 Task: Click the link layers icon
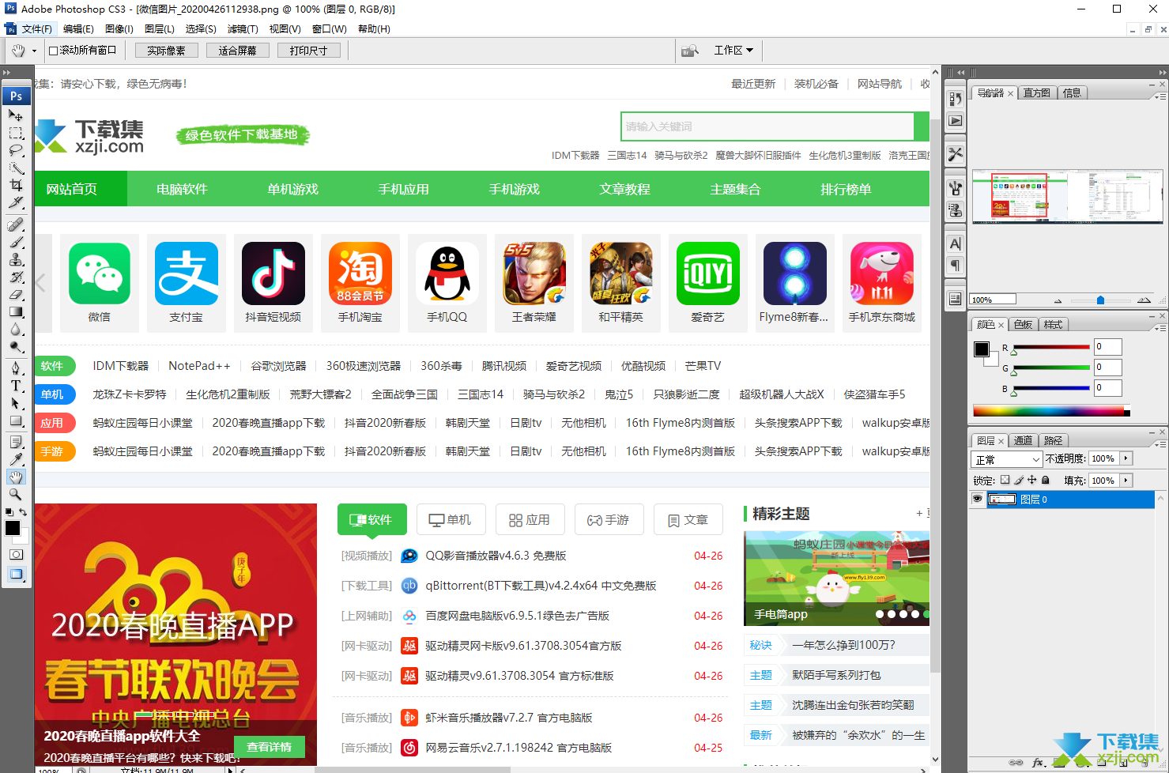click(1016, 763)
